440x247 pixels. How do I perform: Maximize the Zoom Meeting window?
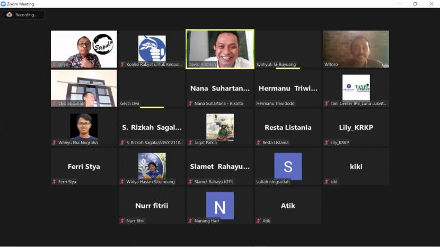point(415,4)
